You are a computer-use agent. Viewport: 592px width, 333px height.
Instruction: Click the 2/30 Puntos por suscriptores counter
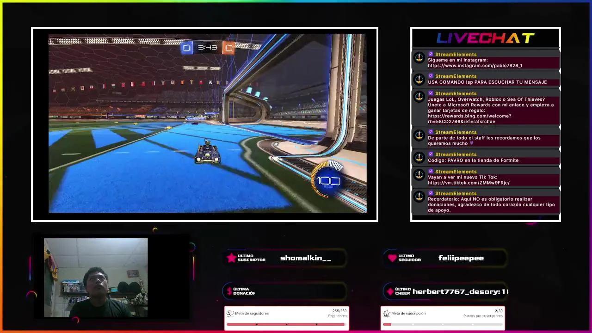tap(483, 313)
